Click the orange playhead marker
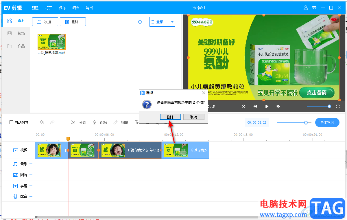This screenshot has height=220, width=347. point(68,139)
